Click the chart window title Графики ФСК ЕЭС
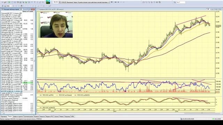Image resolution: width=223 pixels, height=125 pixels. click(51, 9)
